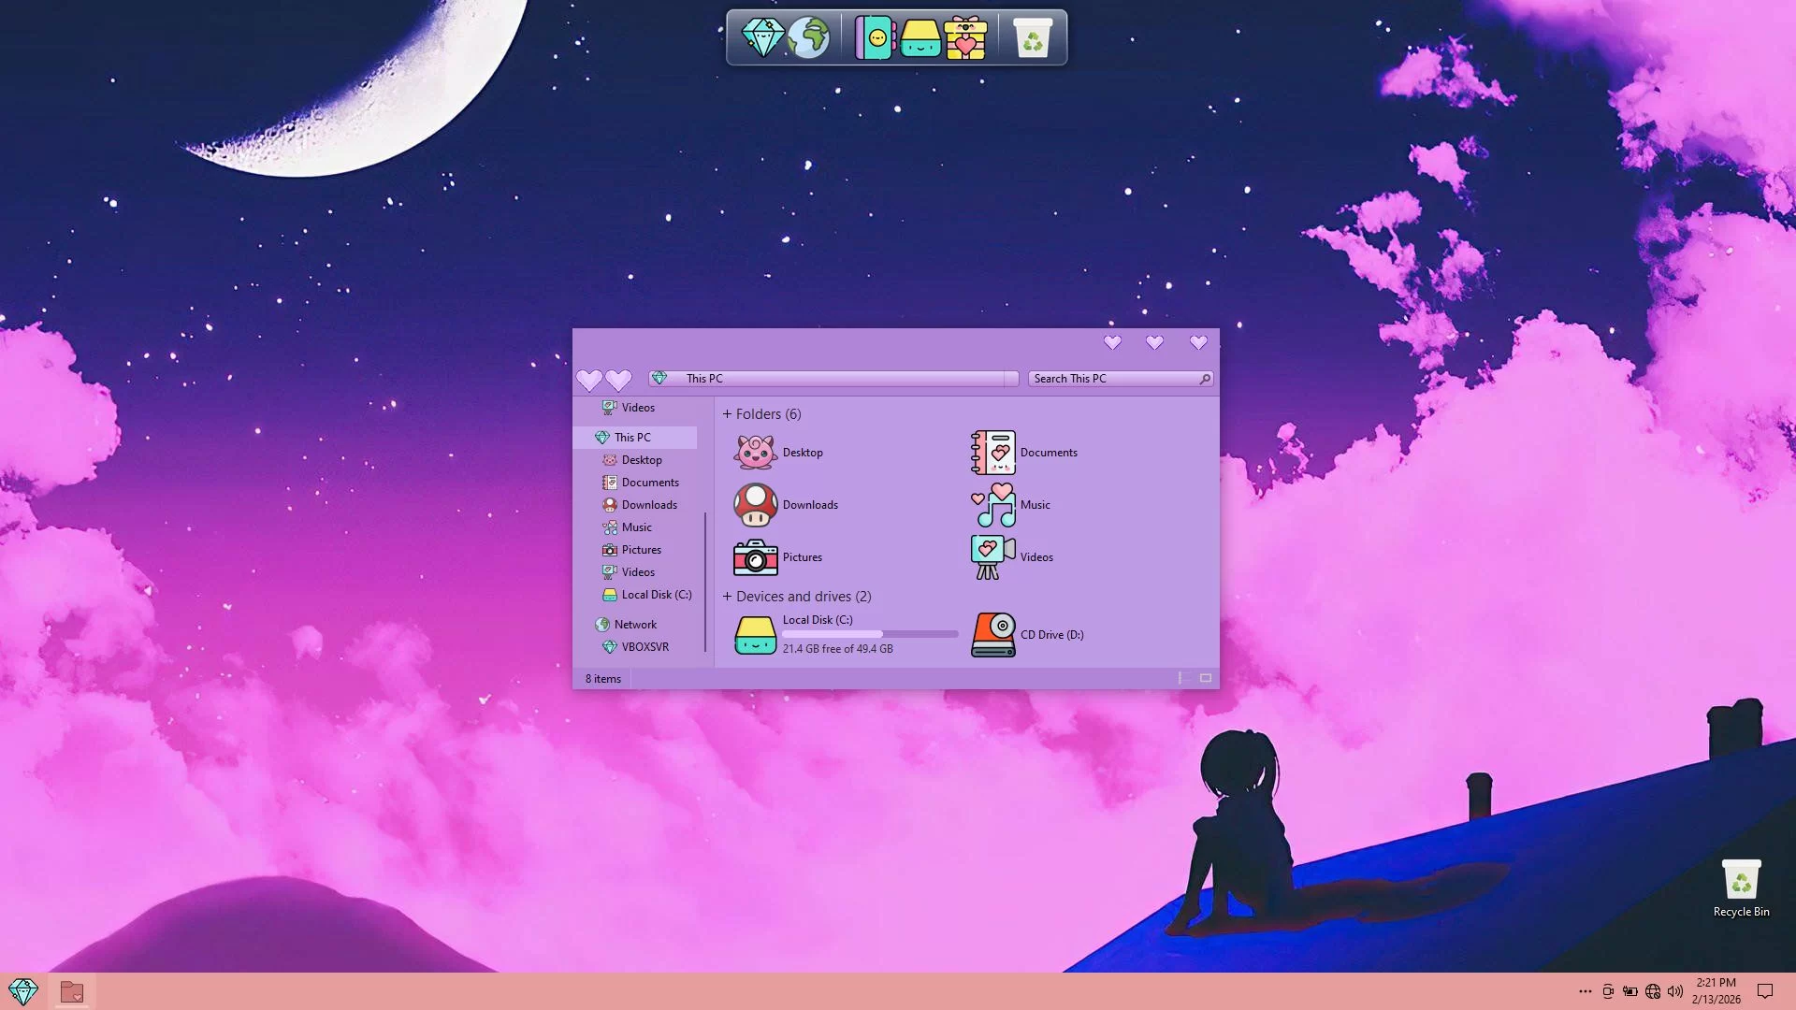Open CD Drive (D:)
1796x1010 pixels.
[992, 635]
